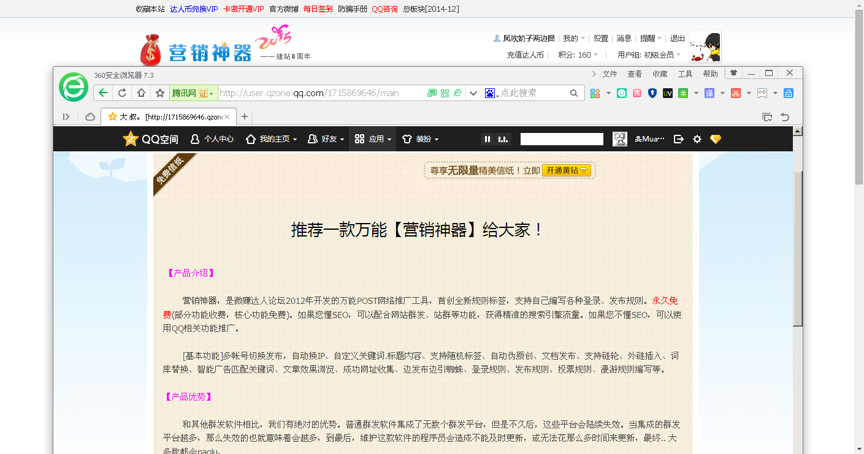Click the QQ空间 yellow diamond icon
Screen dimensions: 864x454
[x=715, y=139]
